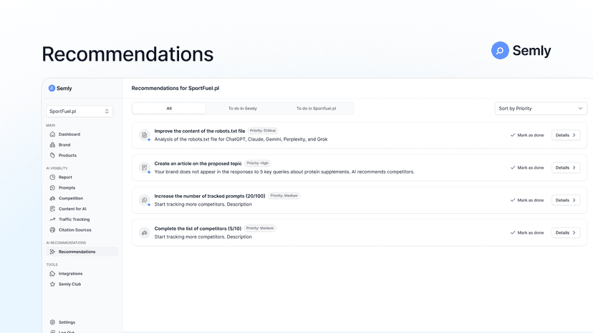Click the Settings gear icon
This screenshot has width=593, height=333.
(x=52, y=323)
